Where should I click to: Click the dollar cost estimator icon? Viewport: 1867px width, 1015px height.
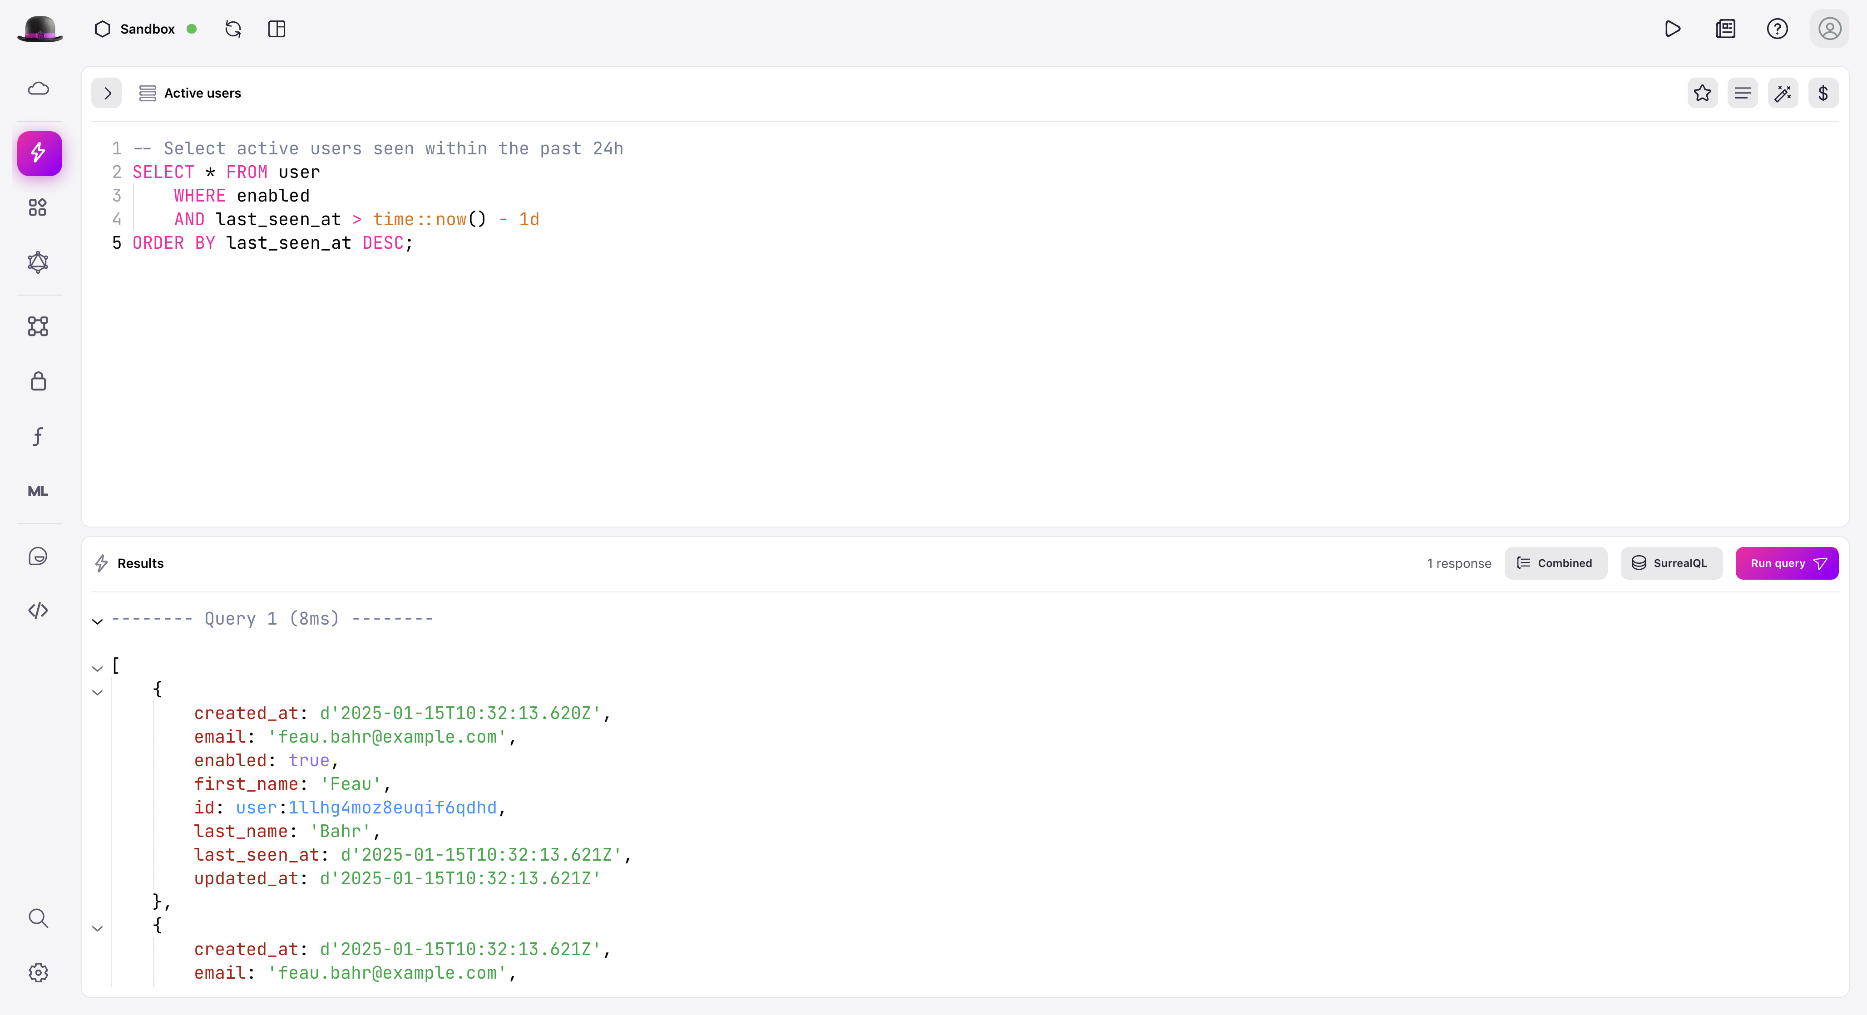point(1823,93)
